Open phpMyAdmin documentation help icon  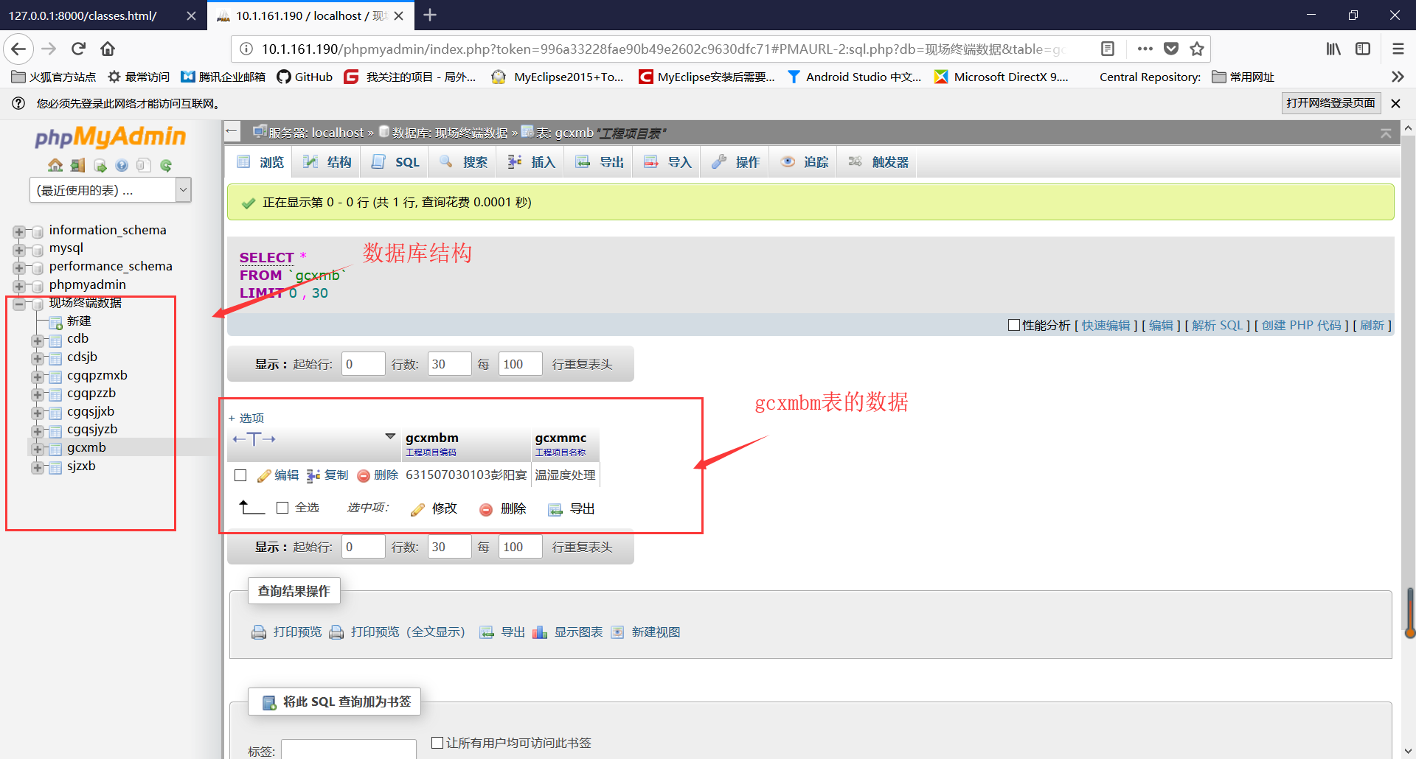click(x=122, y=165)
